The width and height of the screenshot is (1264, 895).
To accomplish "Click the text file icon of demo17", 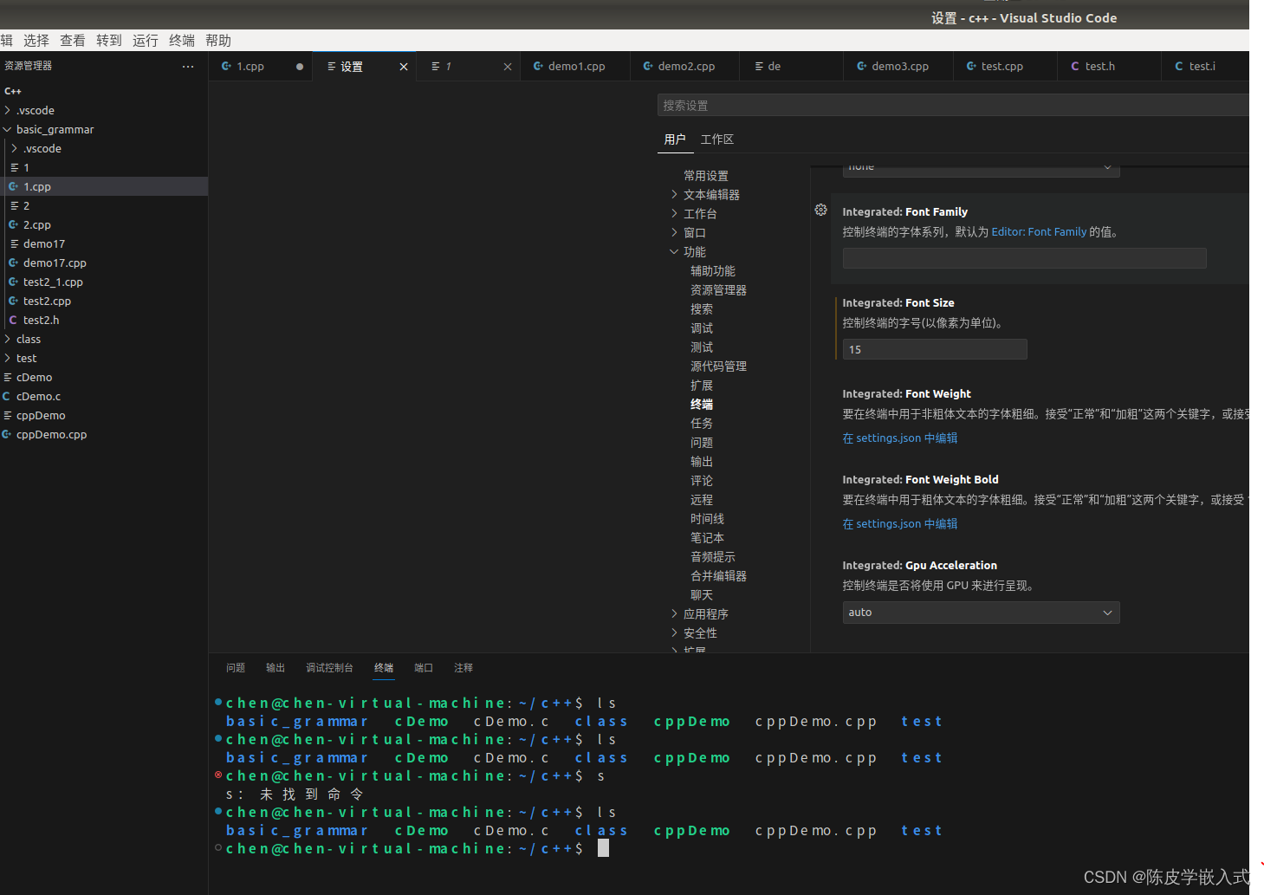I will tap(14, 243).
